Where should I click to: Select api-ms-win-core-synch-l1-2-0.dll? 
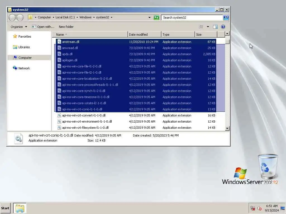tap(84, 91)
